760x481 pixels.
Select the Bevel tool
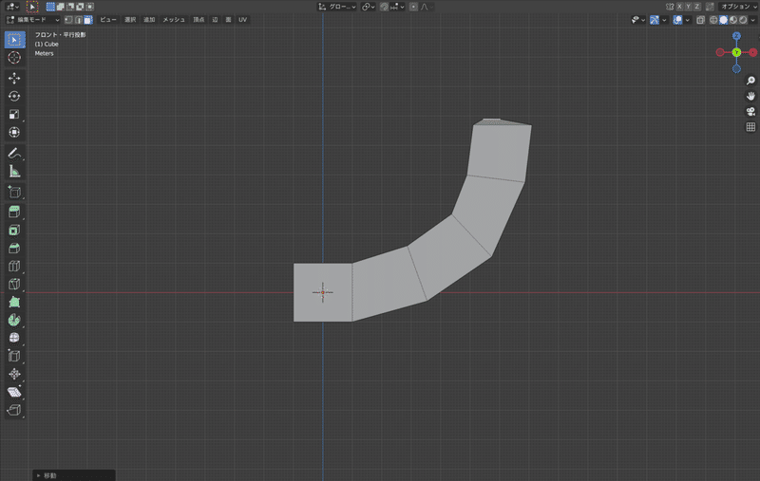pos(14,249)
